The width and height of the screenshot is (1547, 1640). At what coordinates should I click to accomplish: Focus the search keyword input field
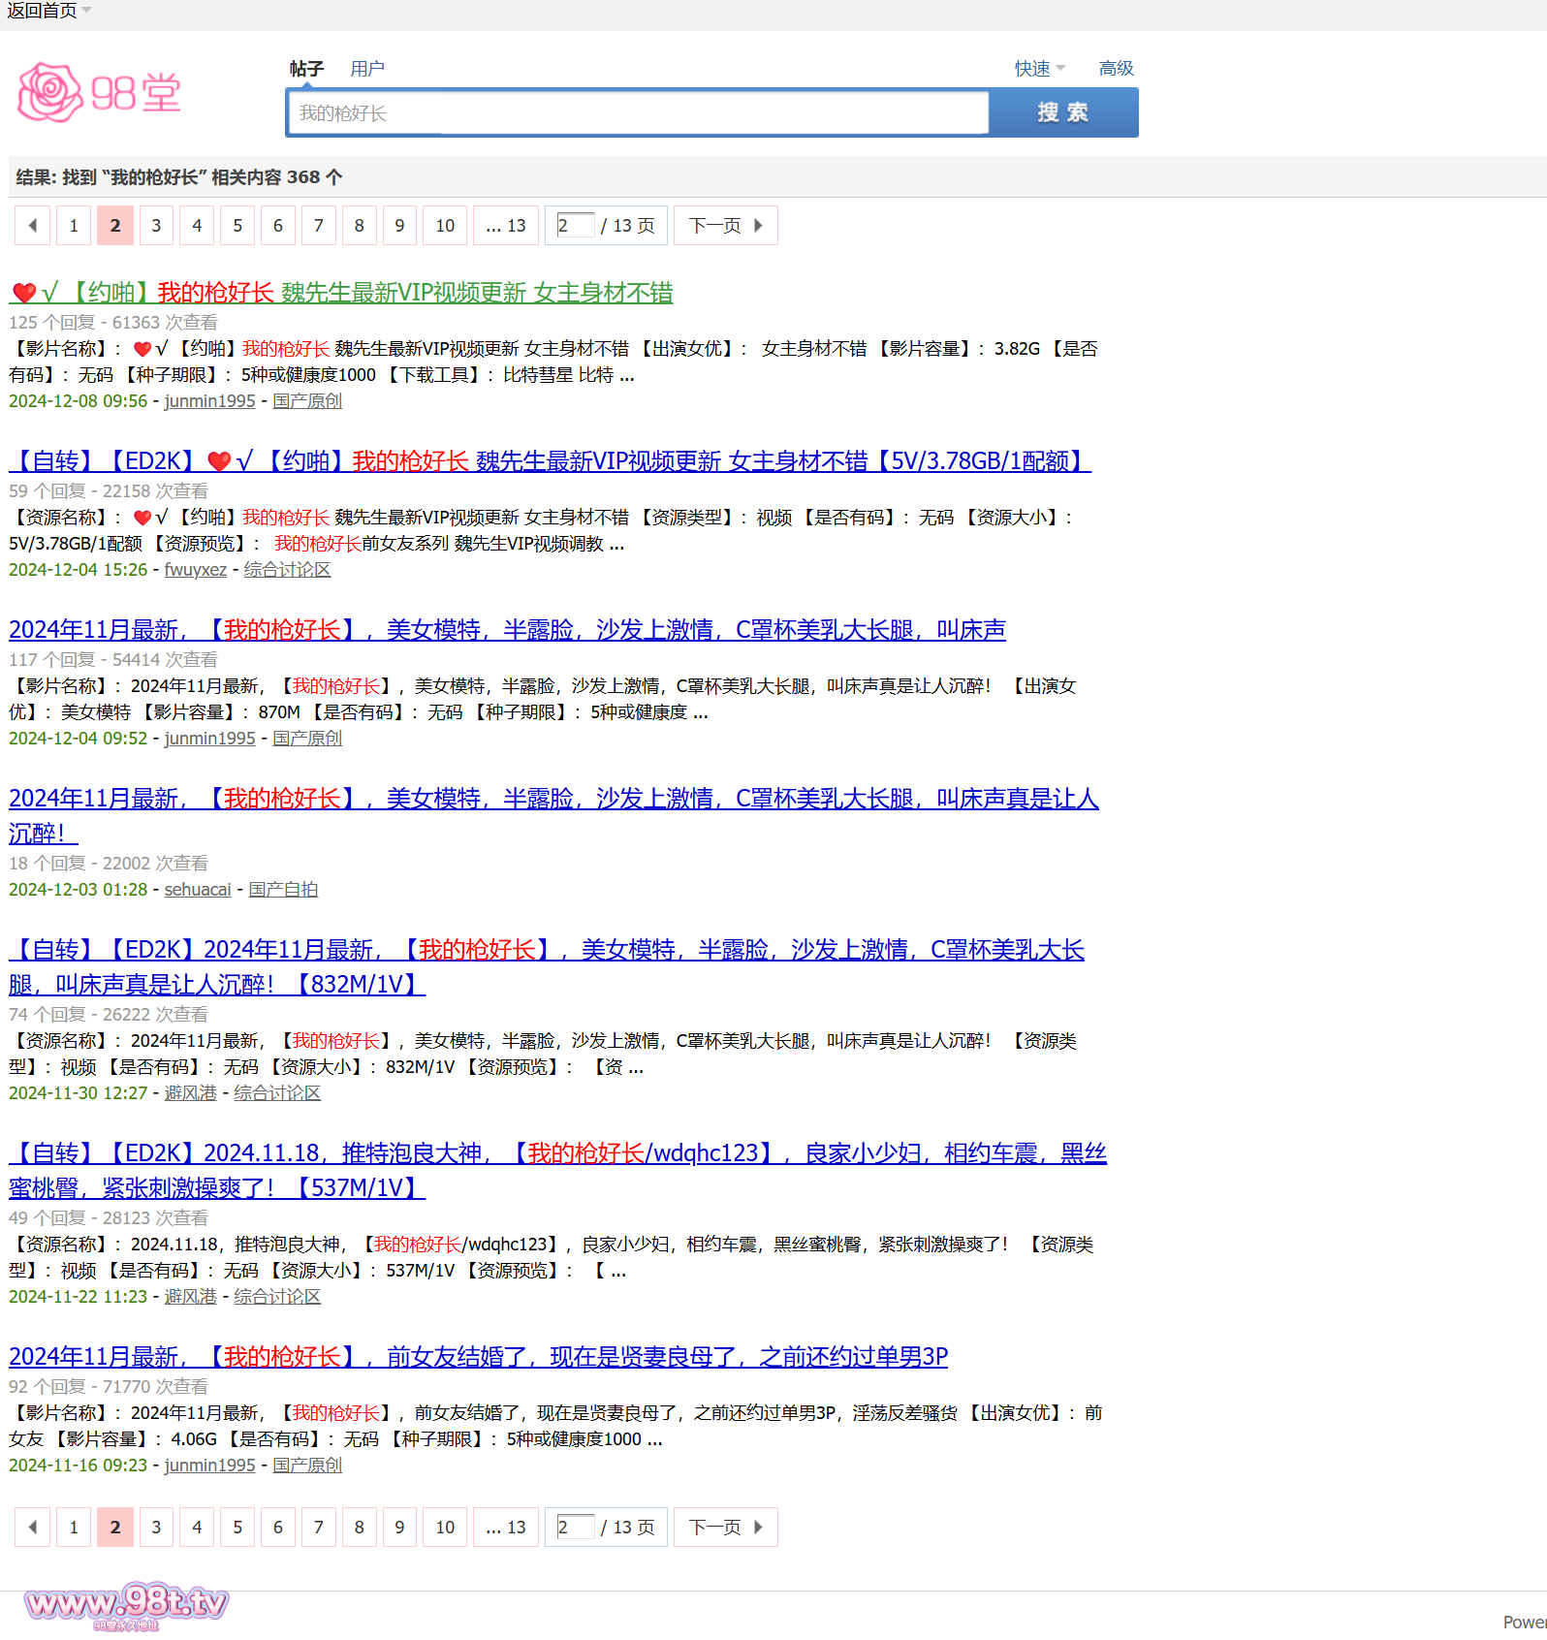click(638, 112)
